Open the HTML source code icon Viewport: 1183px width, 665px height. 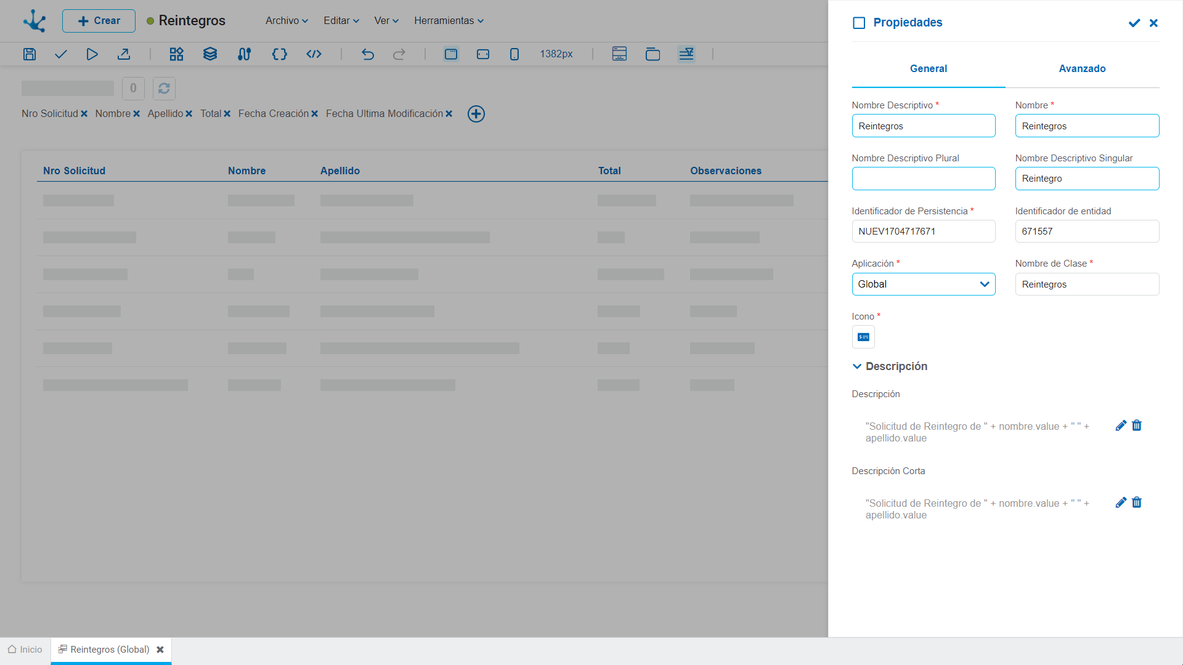tap(314, 54)
